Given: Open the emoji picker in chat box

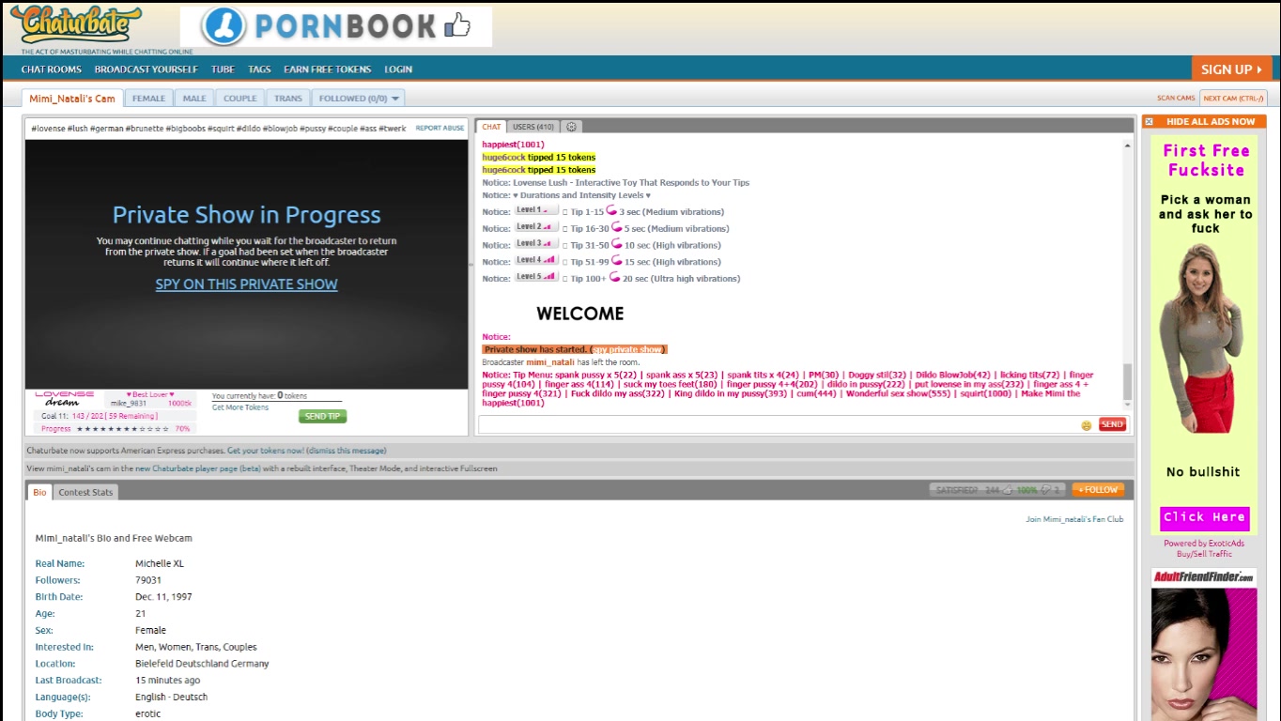Looking at the screenshot, I should (1087, 425).
